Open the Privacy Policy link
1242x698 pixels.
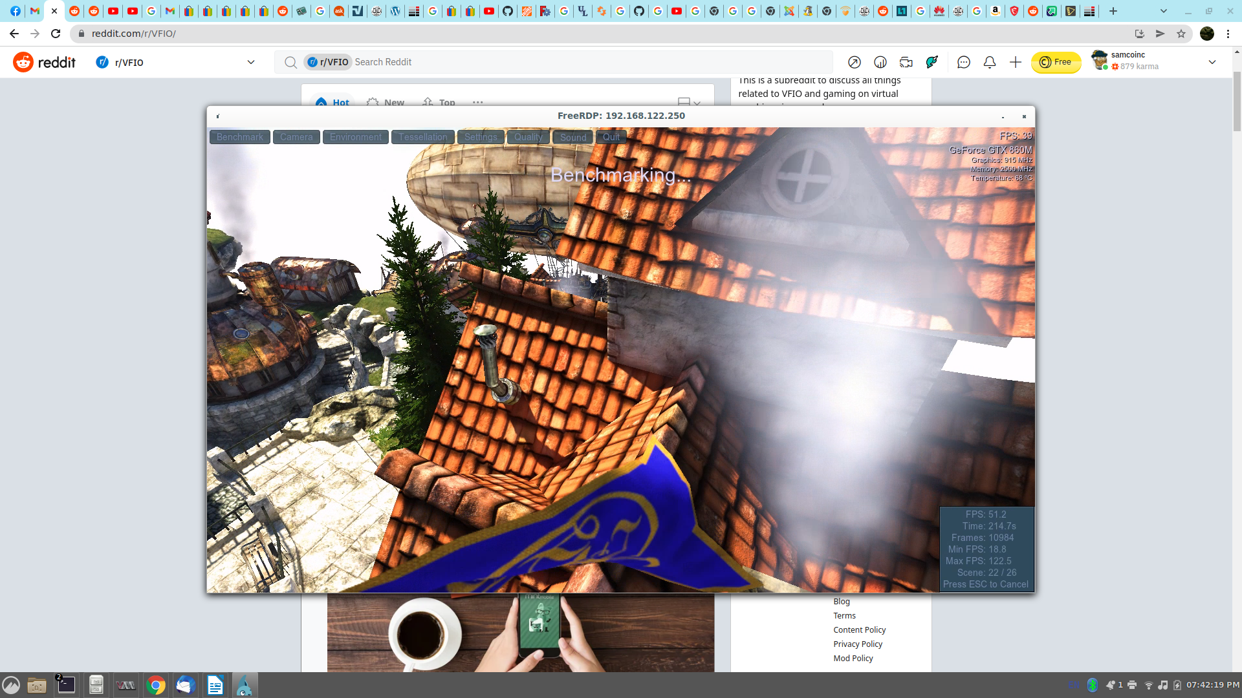(858, 644)
